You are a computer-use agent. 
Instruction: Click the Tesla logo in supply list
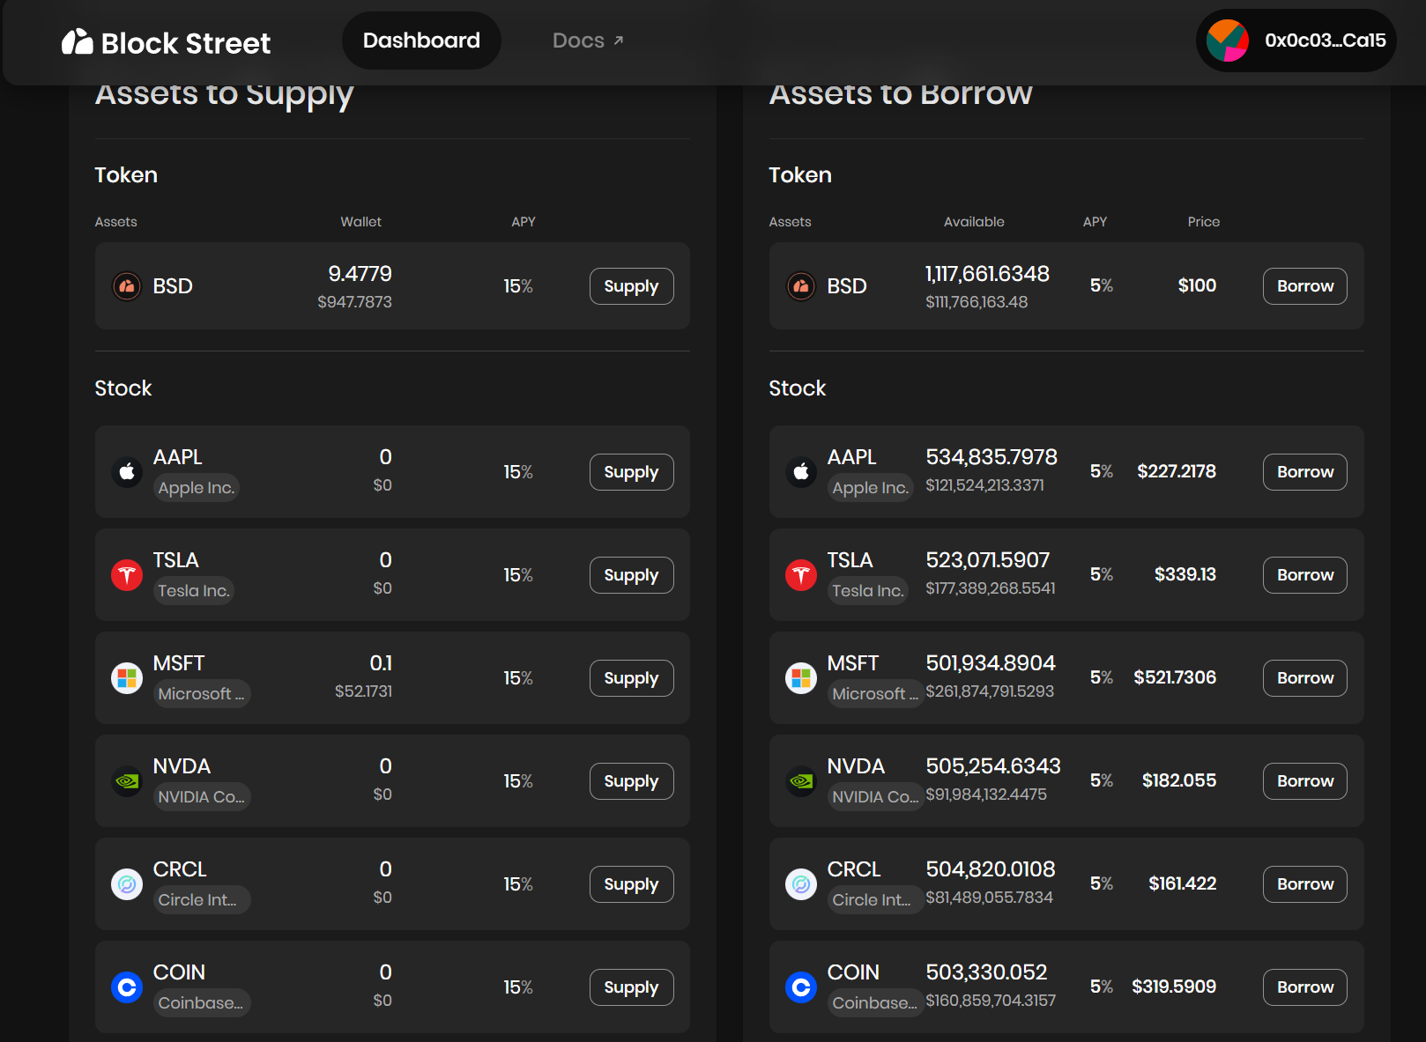pyautogui.click(x=127, y=575)
